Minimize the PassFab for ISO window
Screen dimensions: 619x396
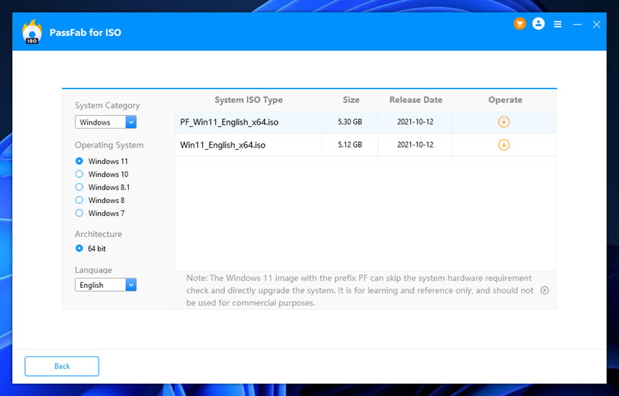[577, 24]
